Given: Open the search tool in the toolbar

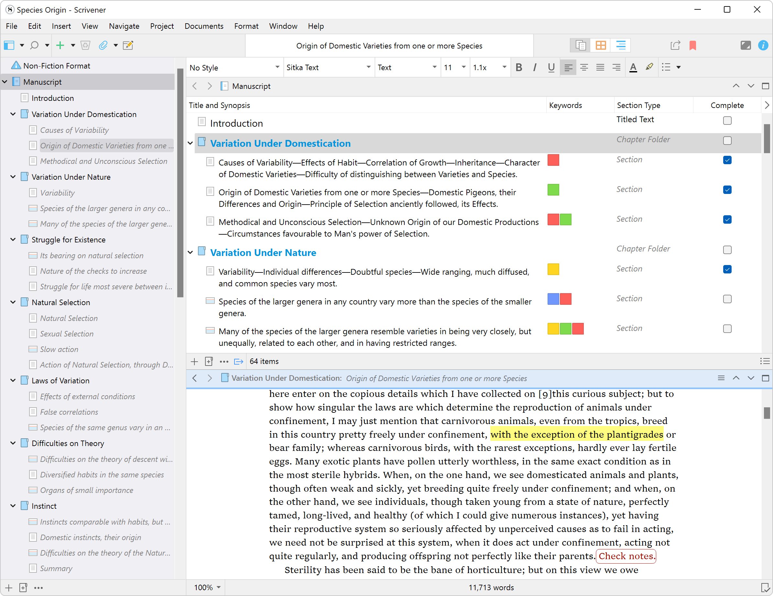Looking at the screenshot, I should pos(34,45).
